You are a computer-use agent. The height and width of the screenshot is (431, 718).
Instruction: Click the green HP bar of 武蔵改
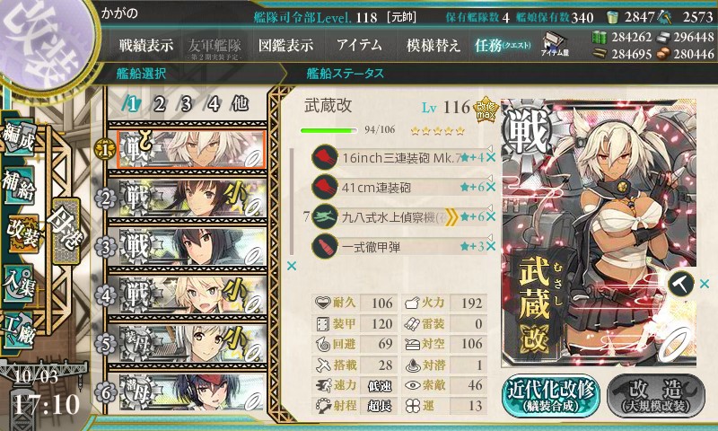click(328, 130)
